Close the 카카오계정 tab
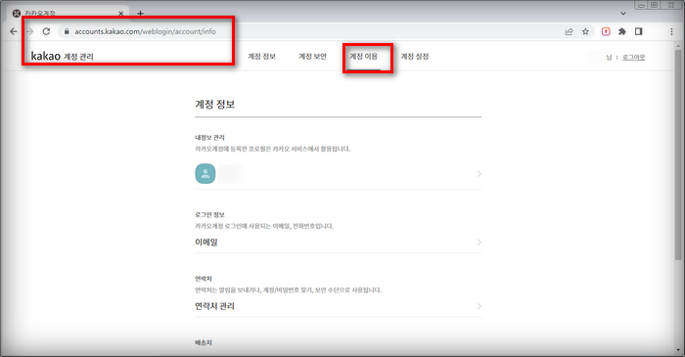Viewport: 685px width, 357px height. click(x=121, y=14)
